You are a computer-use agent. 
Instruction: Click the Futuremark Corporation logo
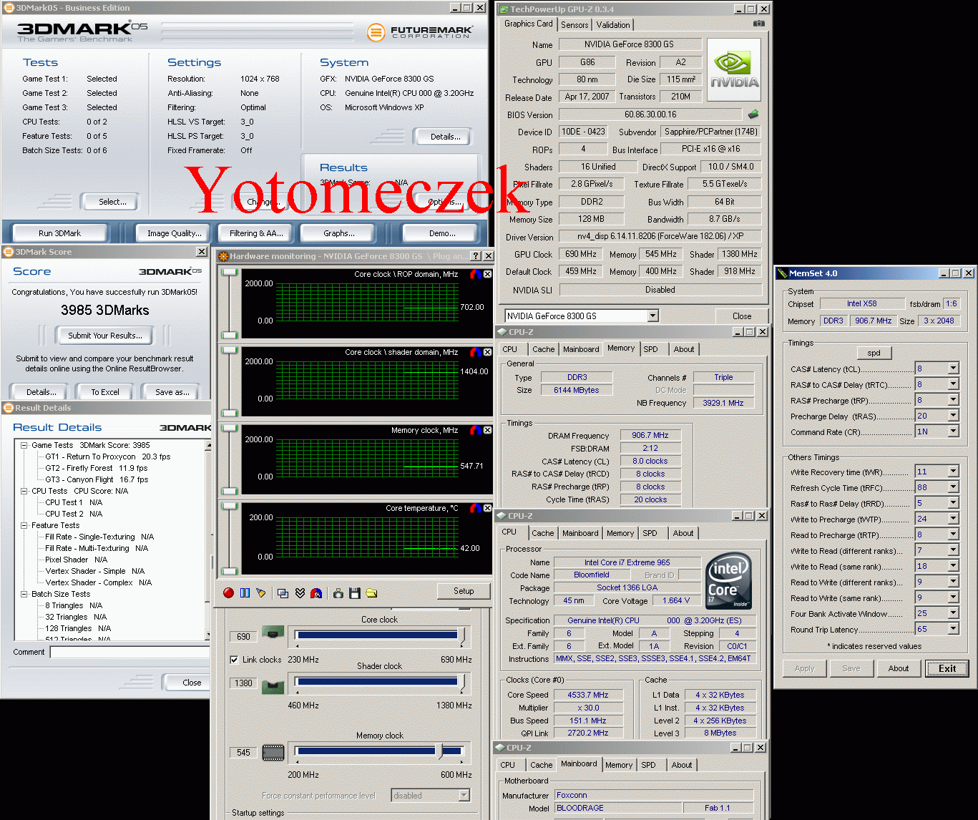point(420,32)
